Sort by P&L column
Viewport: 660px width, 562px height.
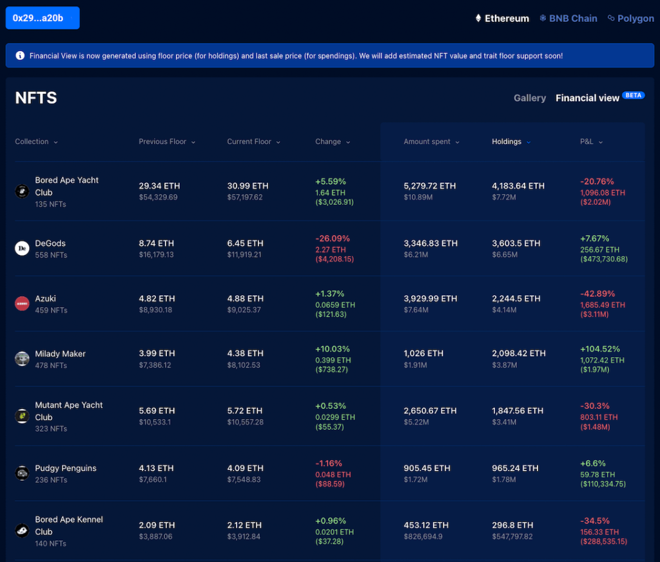[x=592, y=142]
